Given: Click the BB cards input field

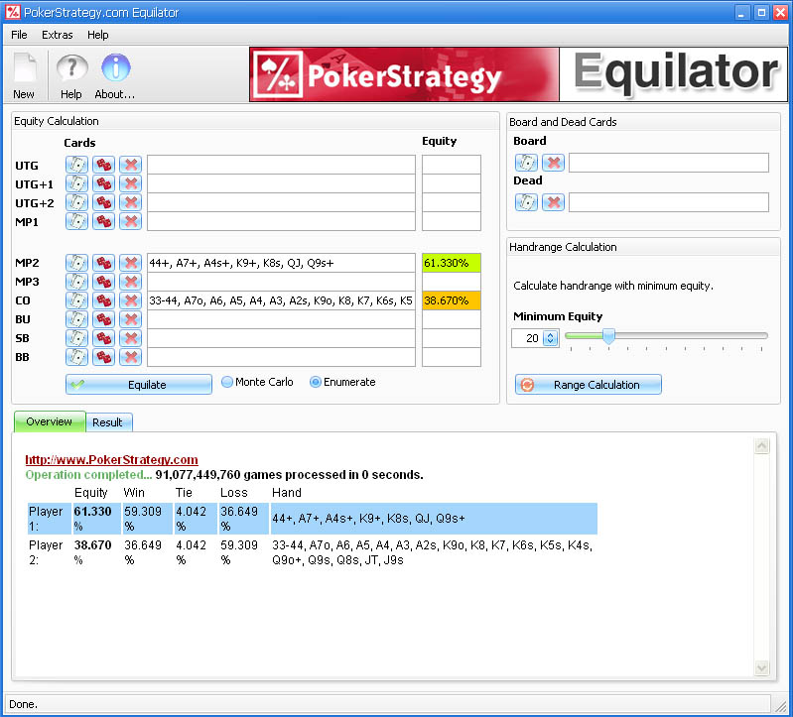Looking at the screenshot, I should 281,357.
